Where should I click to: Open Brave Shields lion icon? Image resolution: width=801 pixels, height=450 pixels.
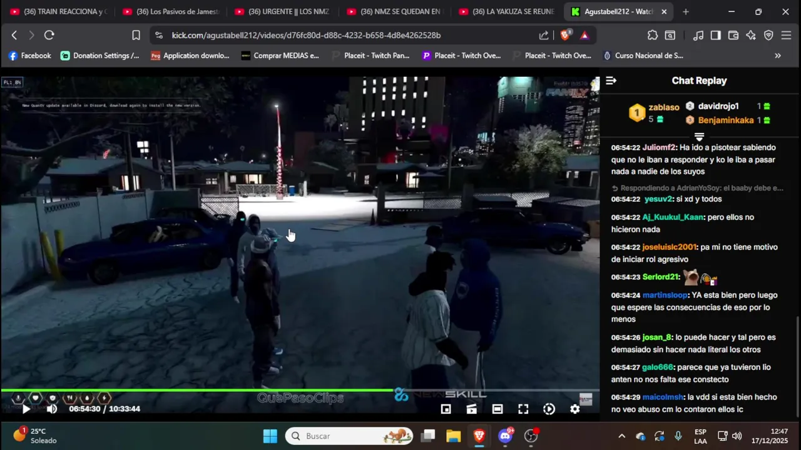565,35
